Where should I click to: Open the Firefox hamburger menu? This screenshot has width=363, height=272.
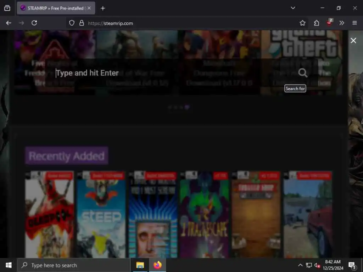point(354,23)
